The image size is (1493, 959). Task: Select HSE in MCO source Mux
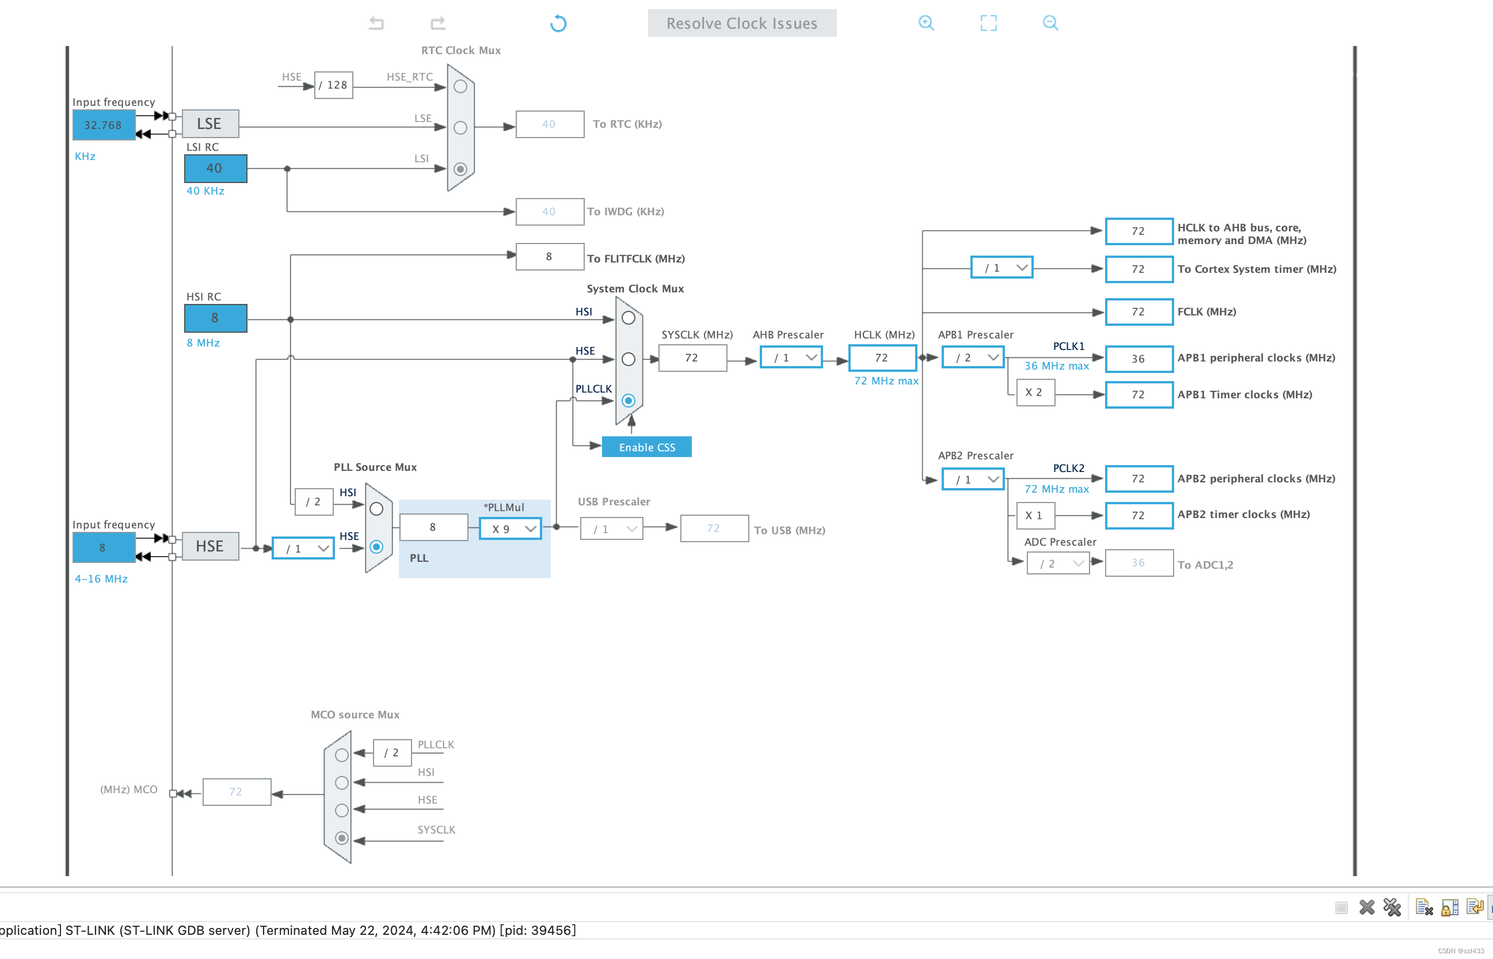point(341,810)
